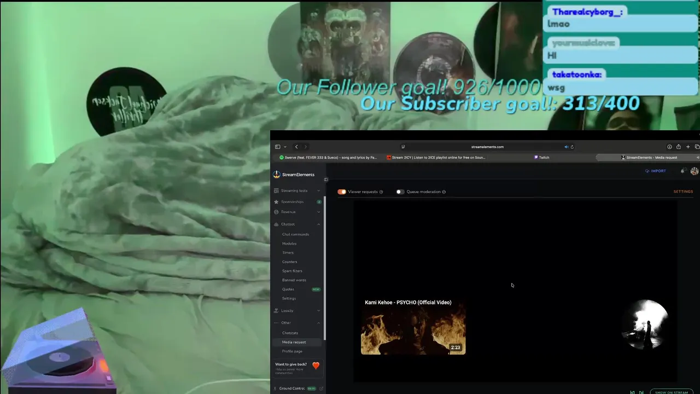Collapse the Chatbot section
The image size is (700, 394).
(x=319, y=224)
